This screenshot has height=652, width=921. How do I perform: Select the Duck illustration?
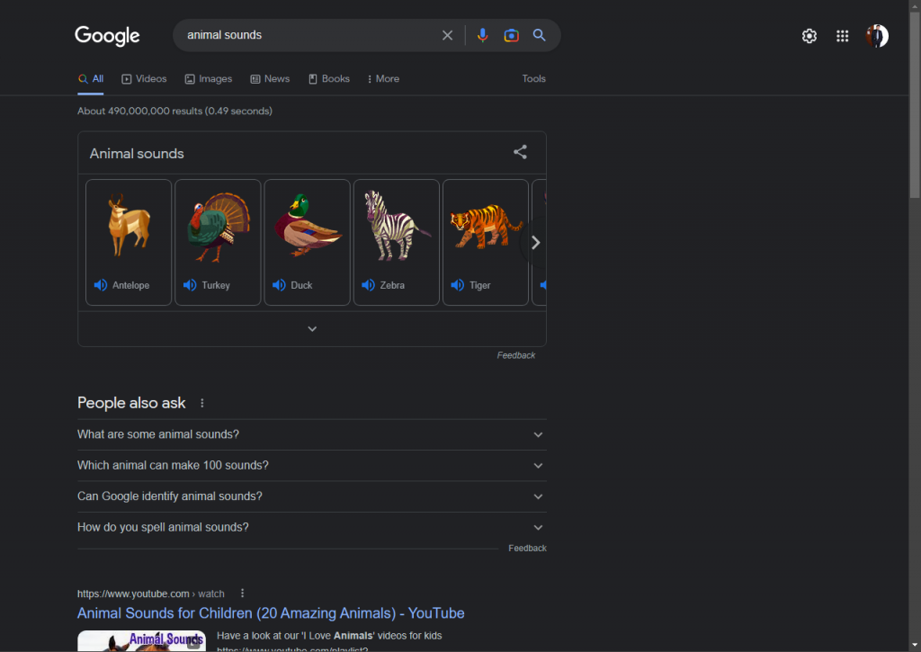point(308,225)
